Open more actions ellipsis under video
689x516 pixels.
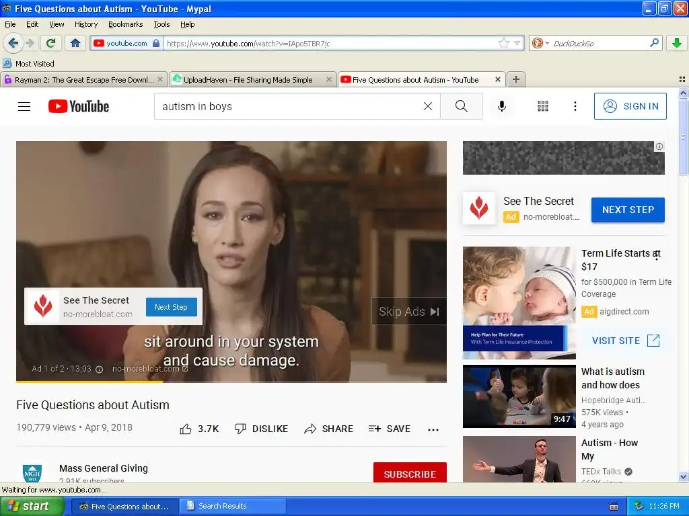(x=433, y=429)
